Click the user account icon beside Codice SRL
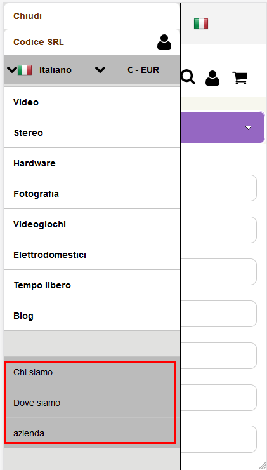 pos(164,42)
